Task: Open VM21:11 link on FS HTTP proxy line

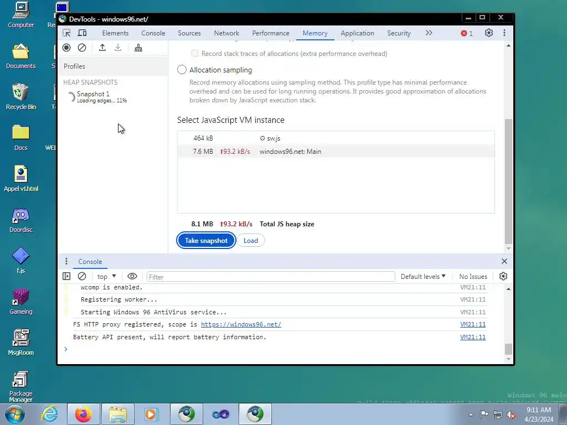Action: [x=473, y=324]
